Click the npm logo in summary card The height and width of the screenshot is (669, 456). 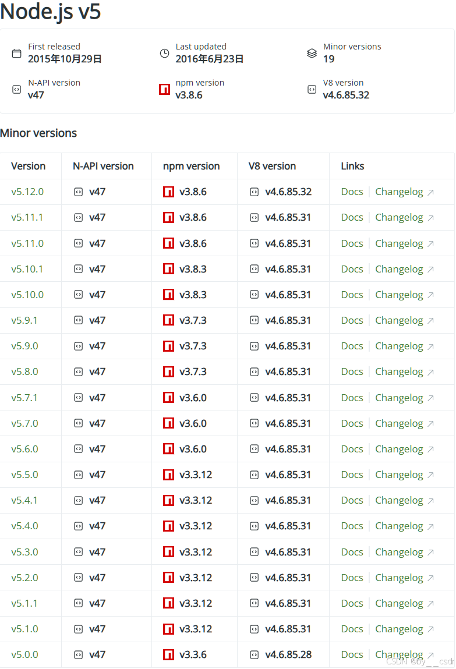tap(164, 90)
